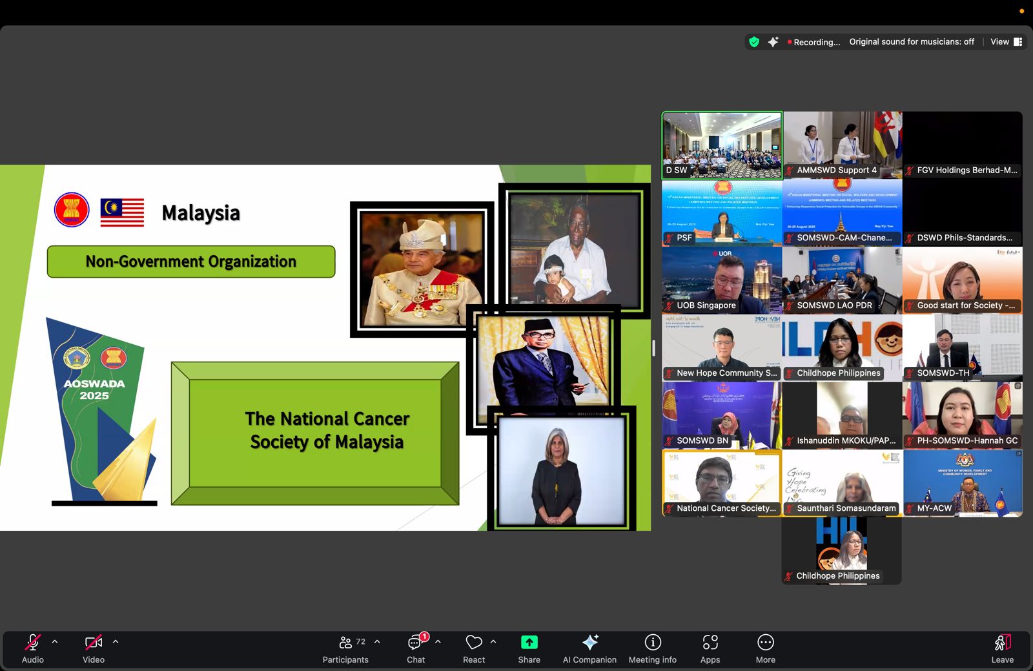The width and height of the screenshot is (1033, 671).
Task: Select the D SW video tile
Action: pyautogui.click(x=722, y=145)
